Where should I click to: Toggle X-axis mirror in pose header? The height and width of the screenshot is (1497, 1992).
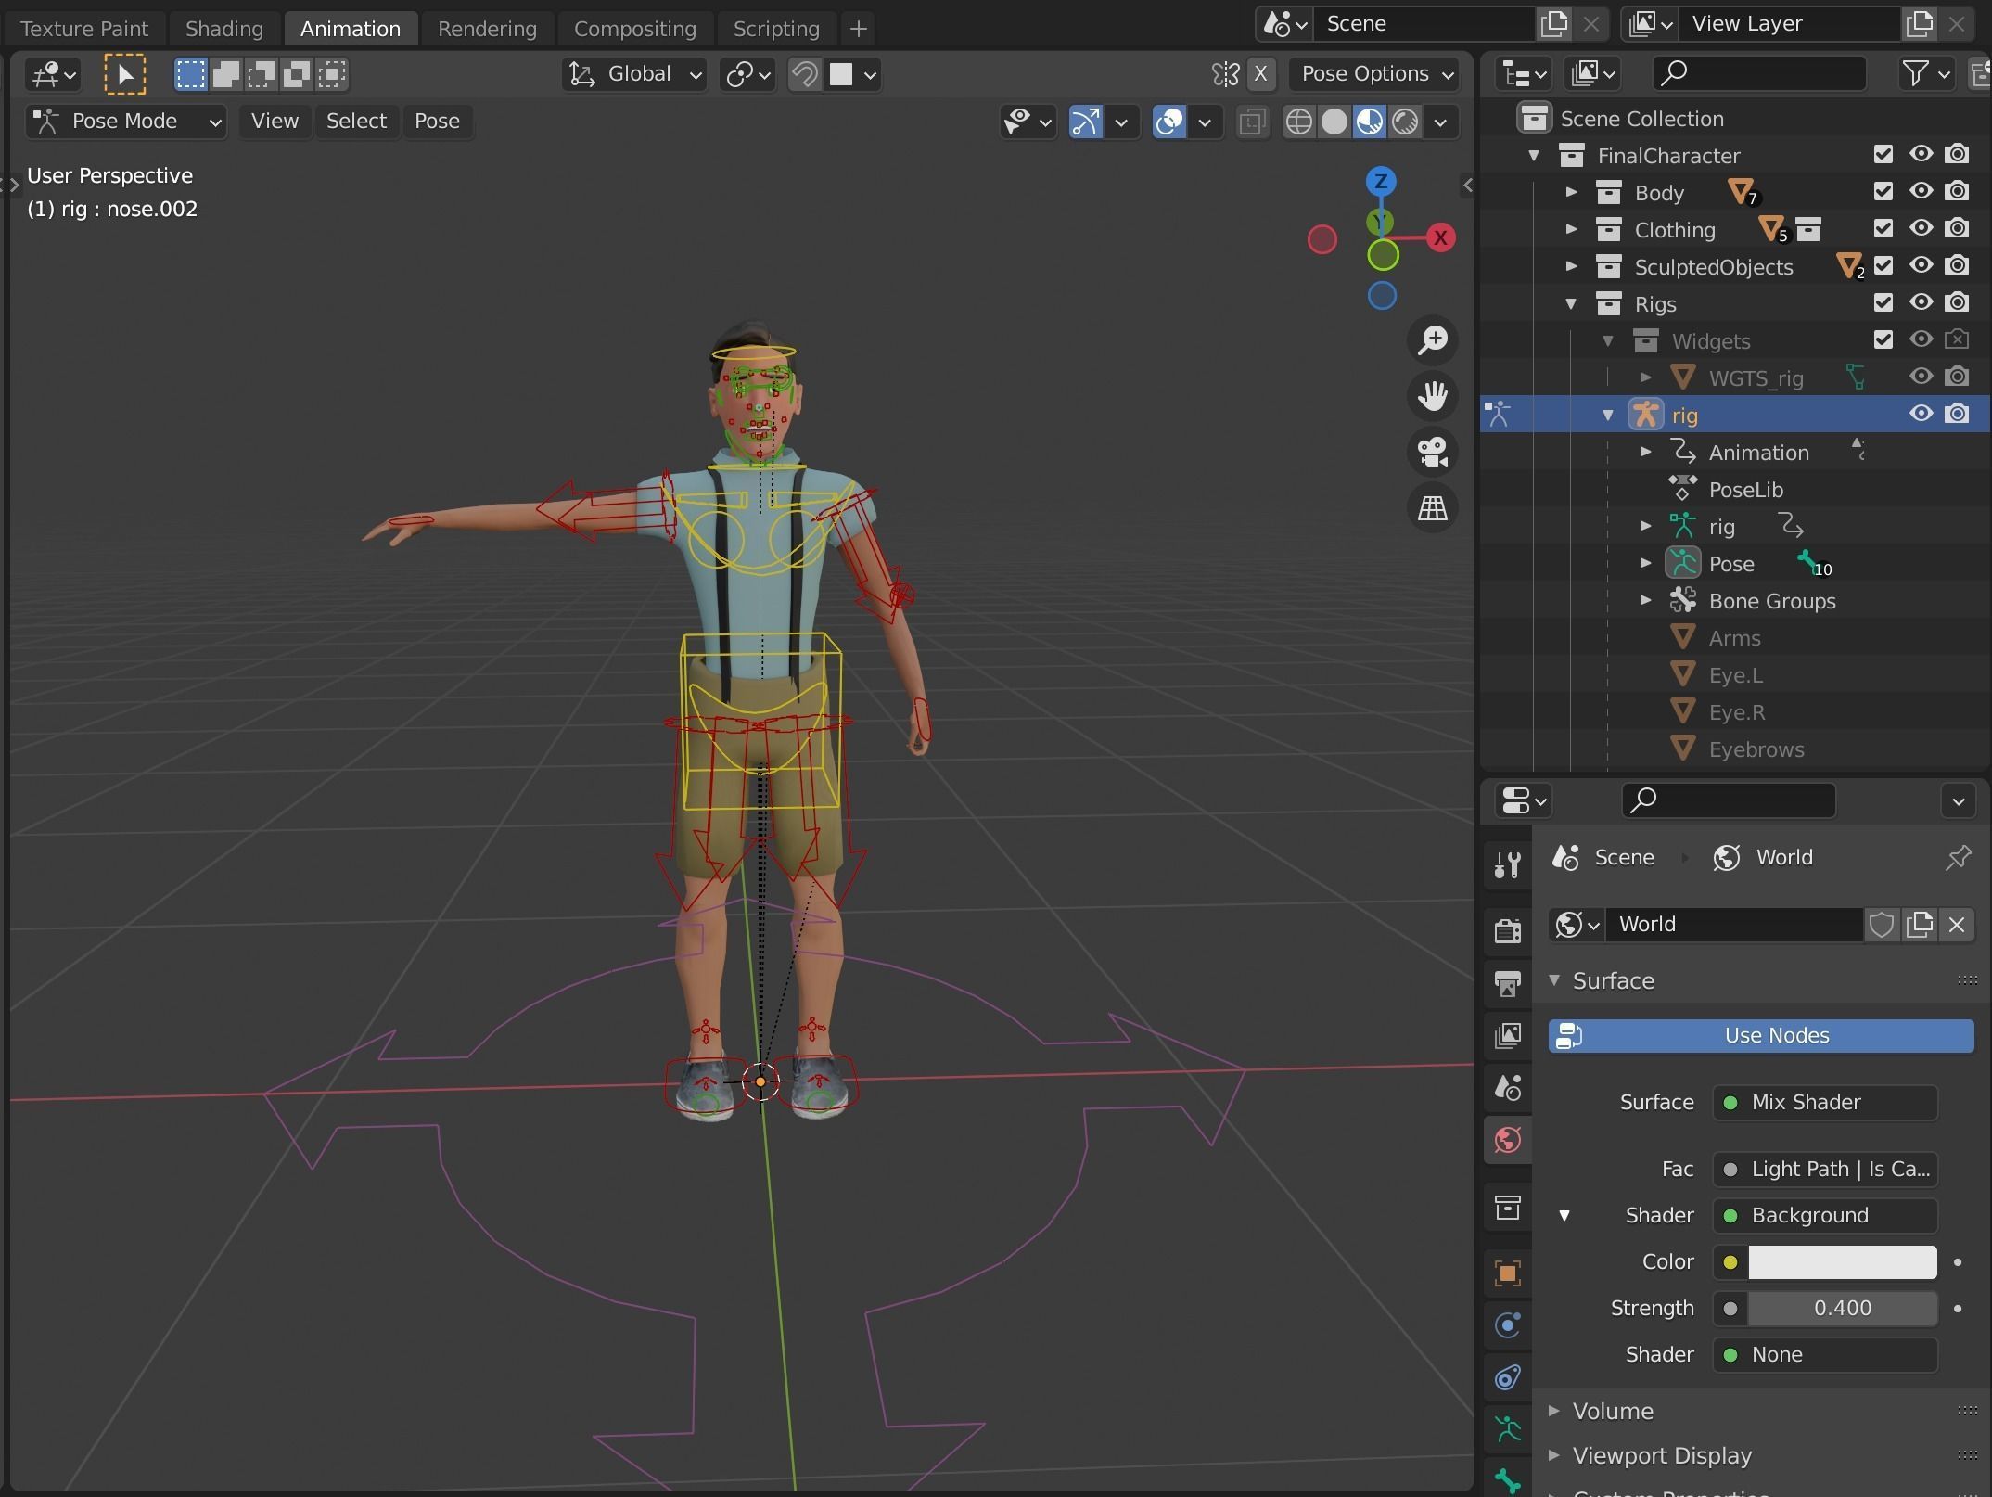point(1260,74)
